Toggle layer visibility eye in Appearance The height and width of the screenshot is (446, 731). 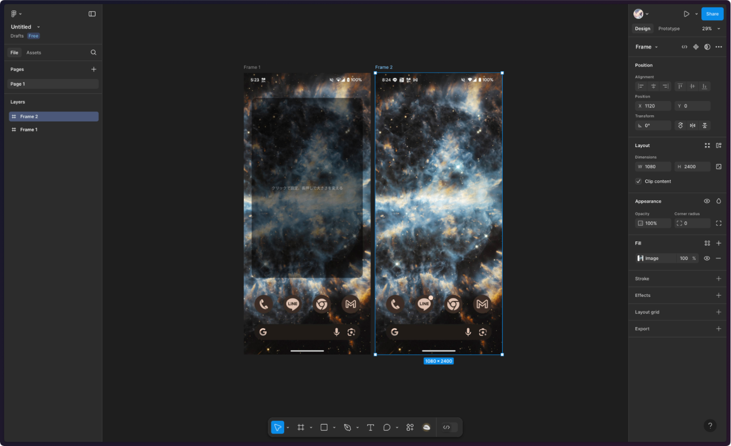[707, 201]
